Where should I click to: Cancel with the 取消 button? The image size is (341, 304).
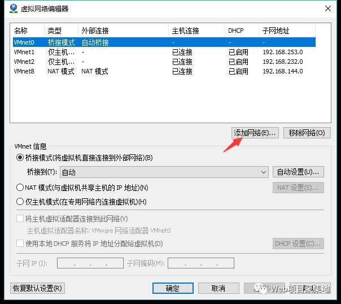(x=218, y=288)
